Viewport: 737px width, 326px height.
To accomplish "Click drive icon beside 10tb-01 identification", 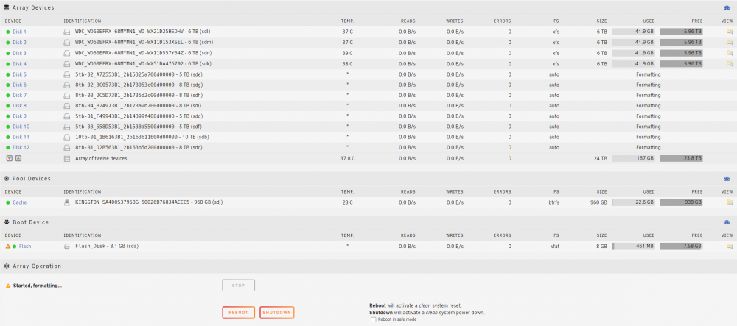I will [67, 137].
